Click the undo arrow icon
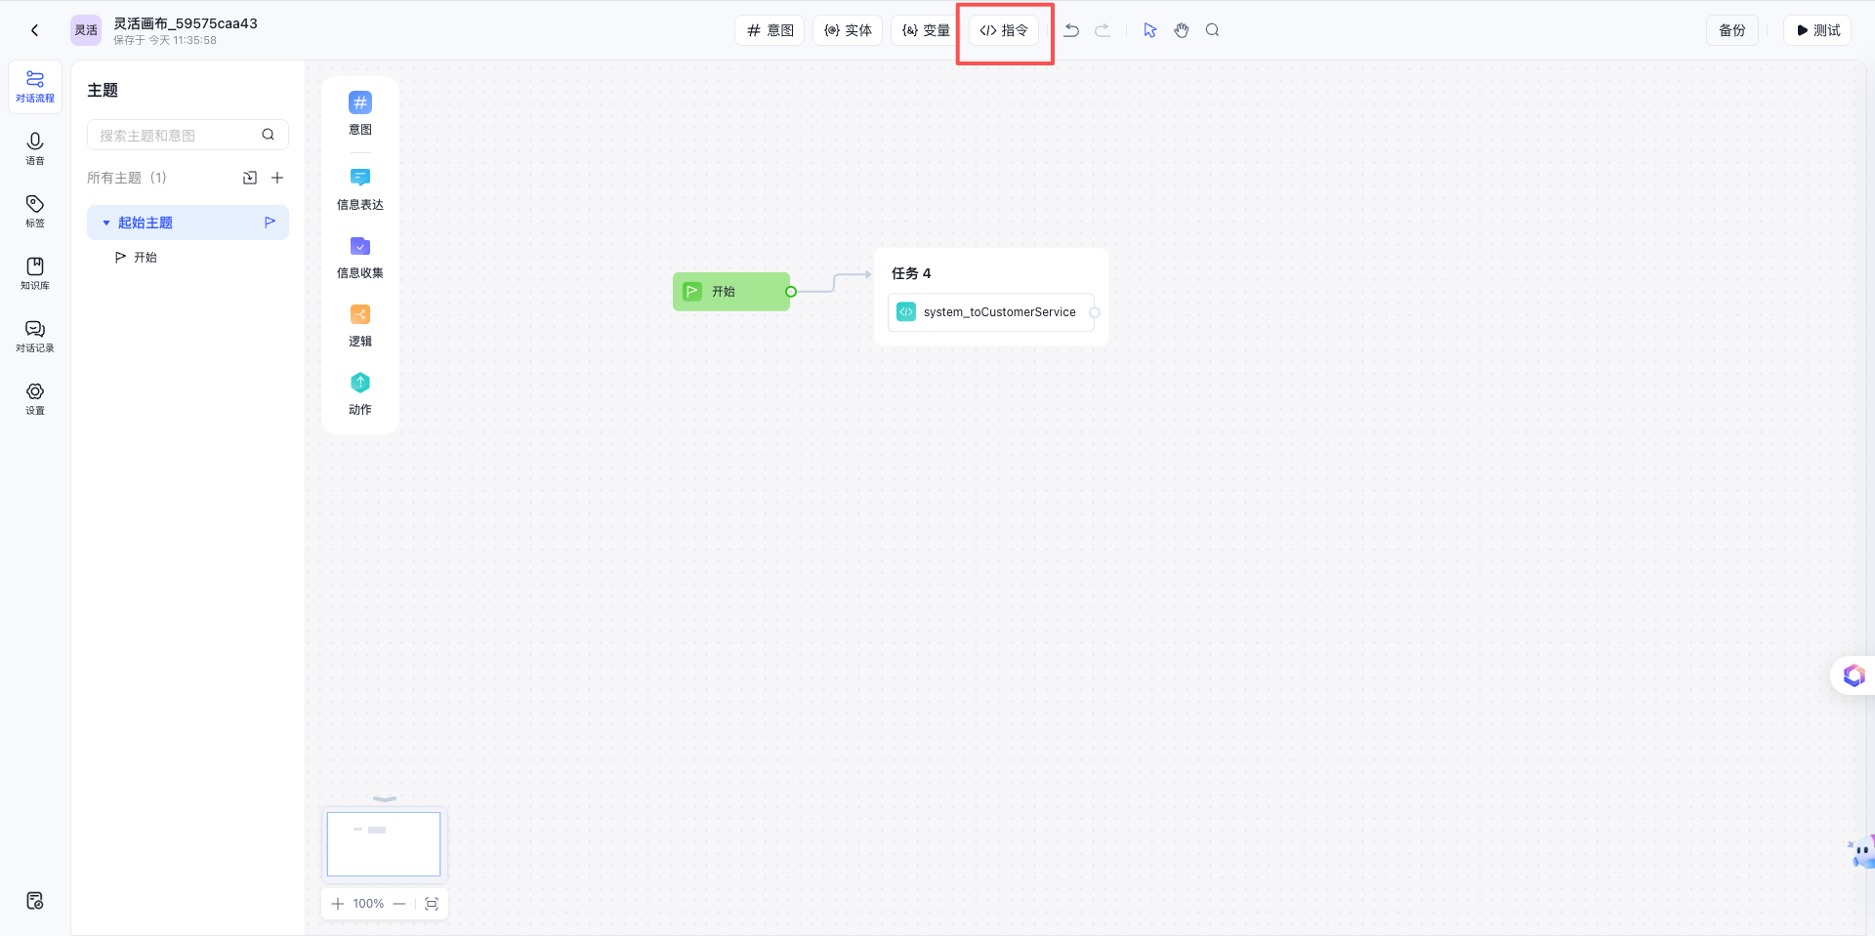Image resolution: width=1875 pixels, height=936 pixels. coord(1071,30)
